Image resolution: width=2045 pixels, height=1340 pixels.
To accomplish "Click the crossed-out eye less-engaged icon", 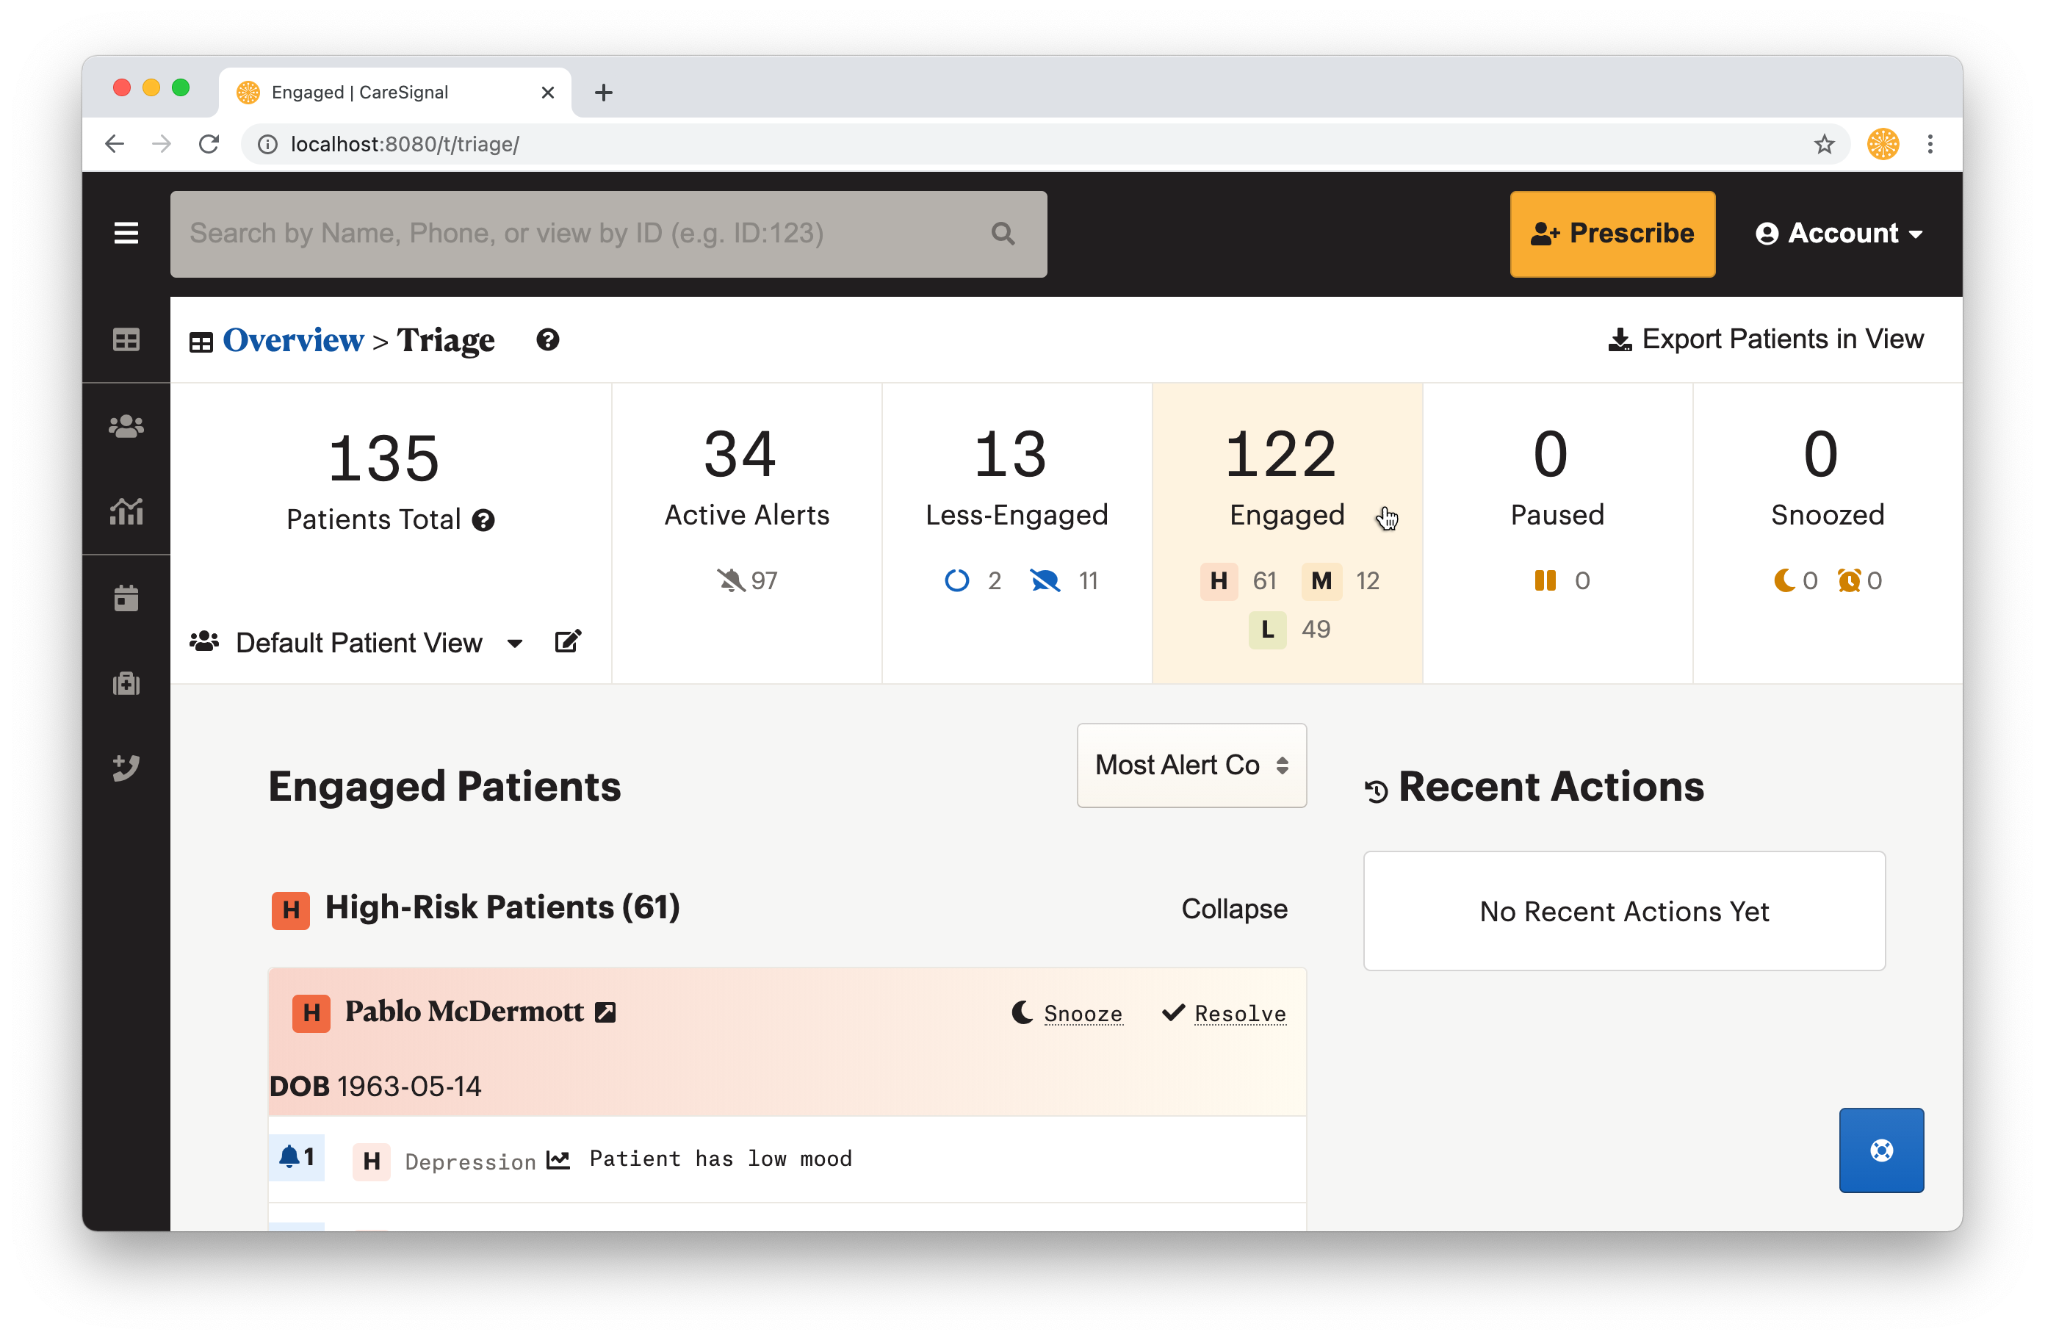I will [1045, 581].
